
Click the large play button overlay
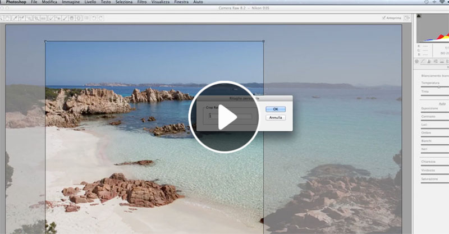pyautogui.click(x=224, y=117)
